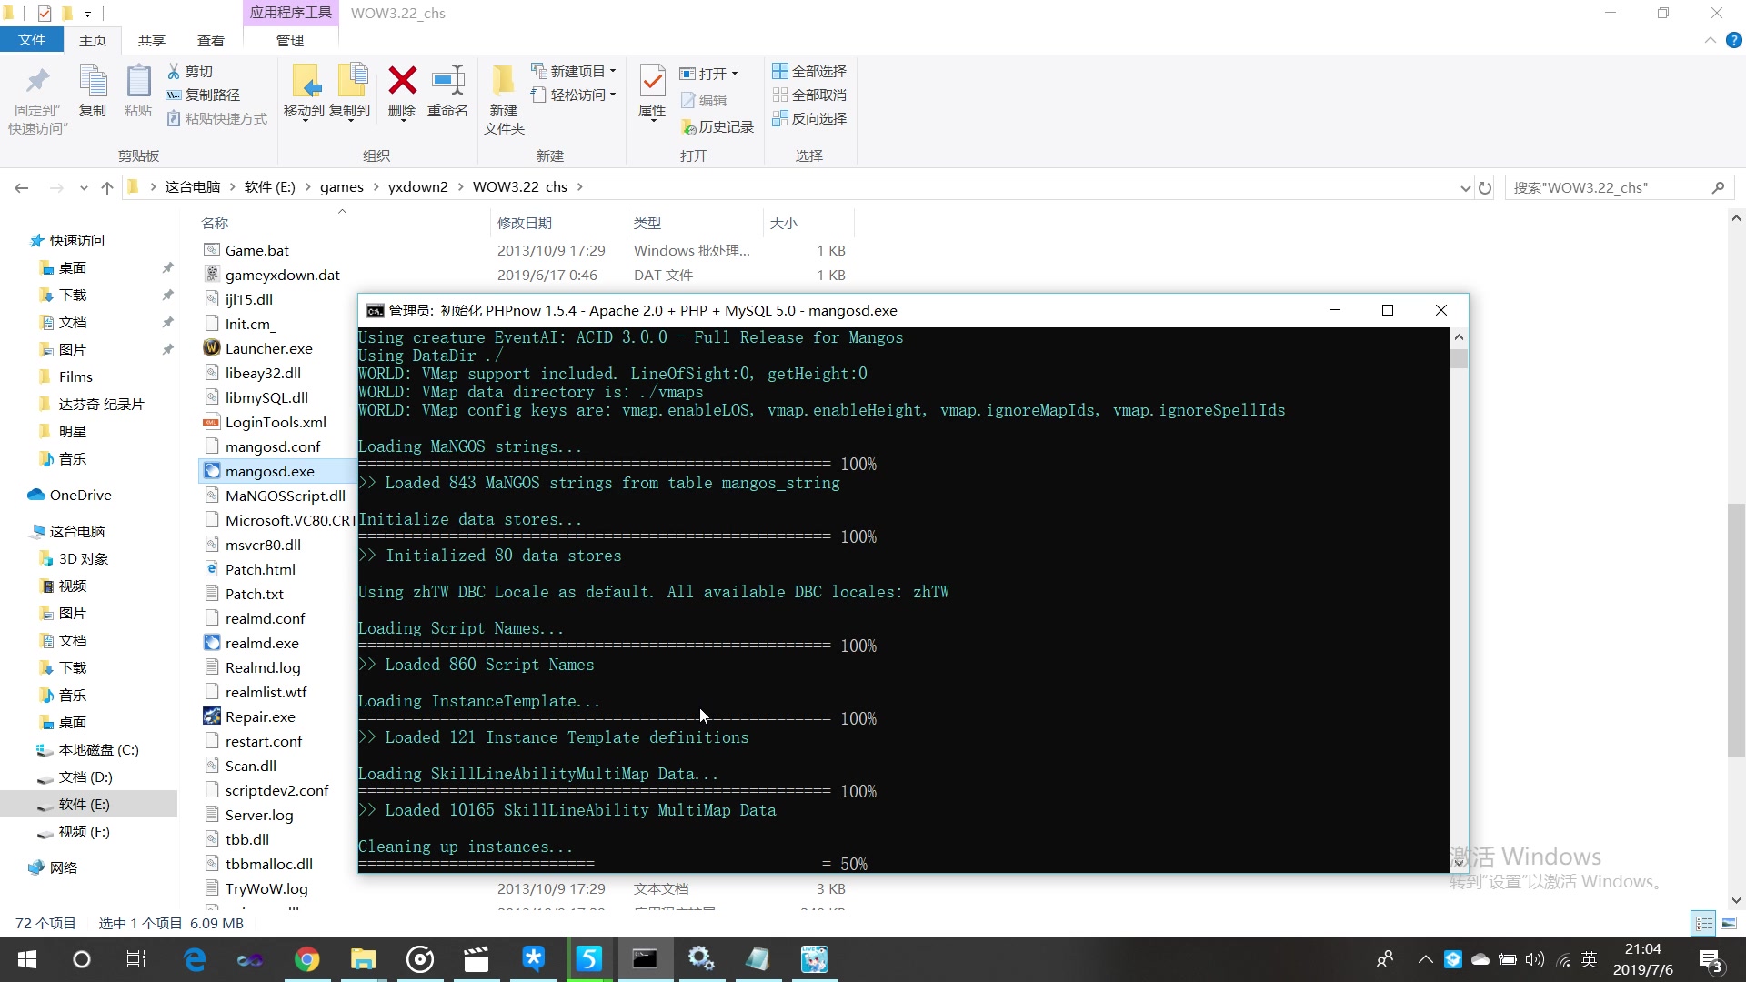The width and height of the screenshot is (1746, 982).
Task: Switch to details view icon in status bar
Action: pyautogui.click(x=1703, y=923)
